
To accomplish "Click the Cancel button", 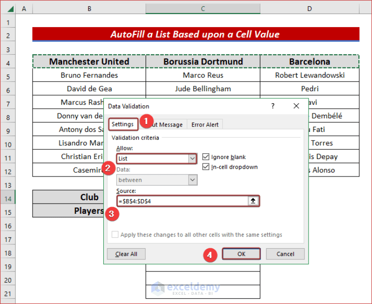I will [285, 254].
